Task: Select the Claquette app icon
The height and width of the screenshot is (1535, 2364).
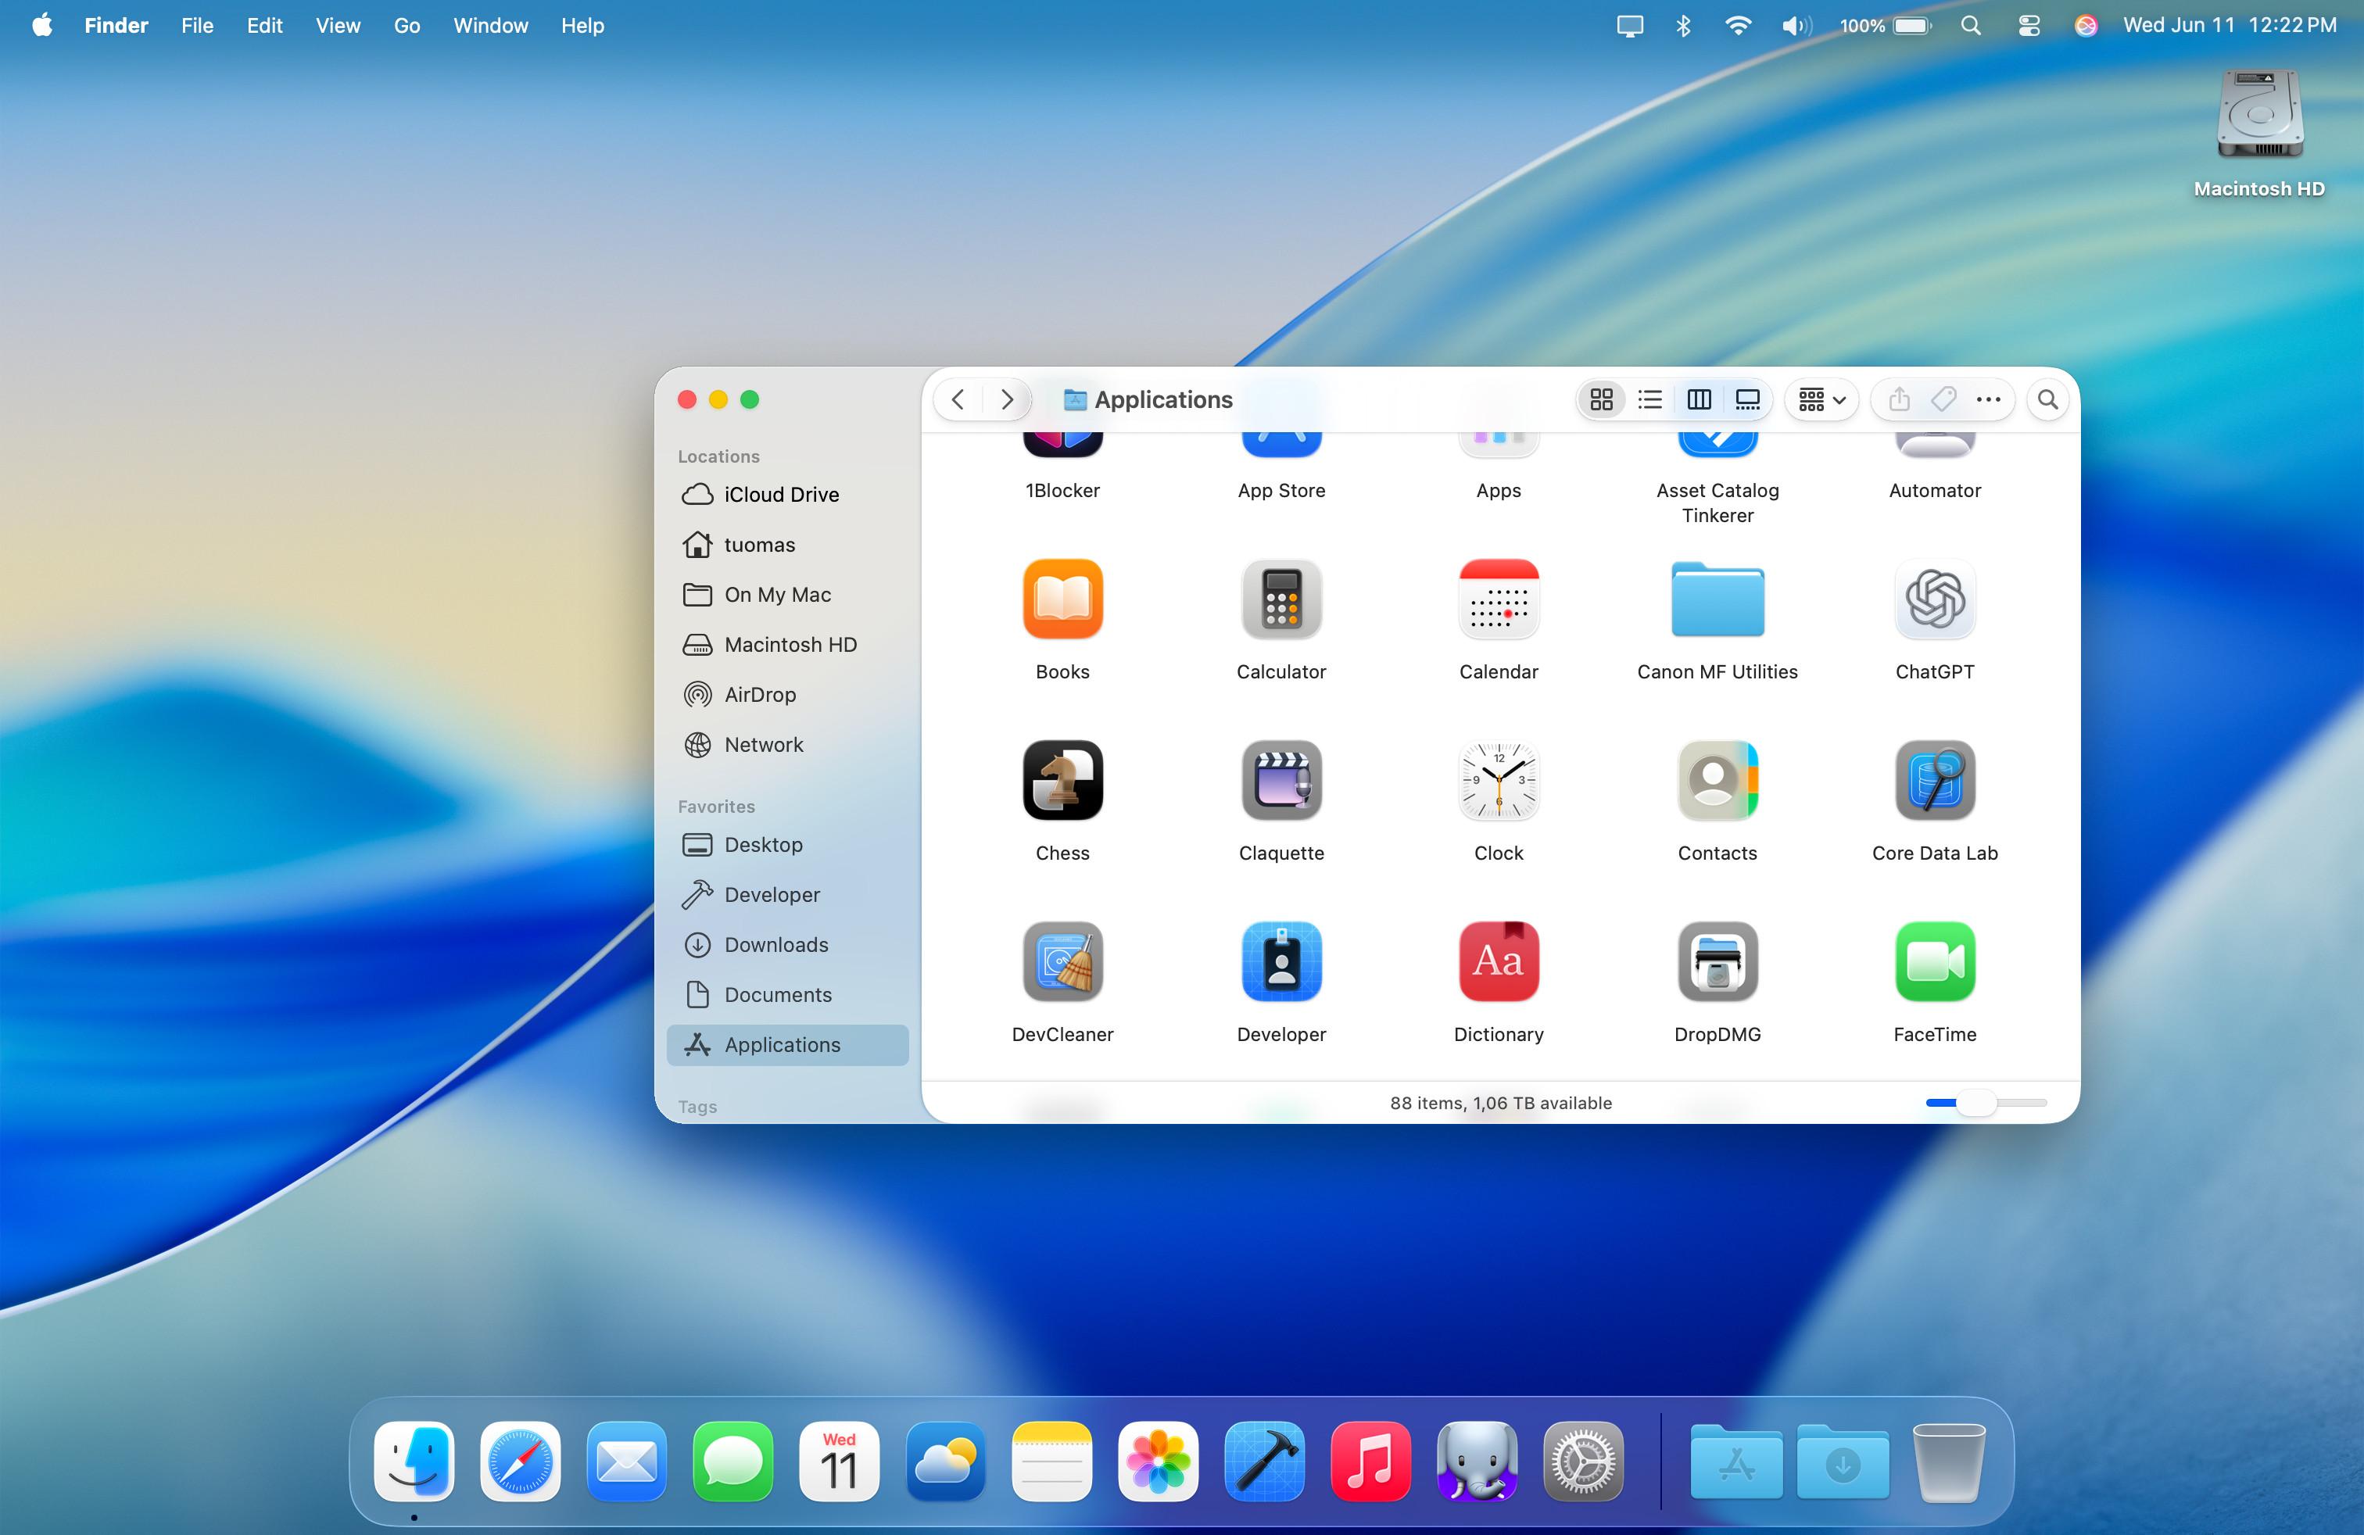Action: [1280, 781]
